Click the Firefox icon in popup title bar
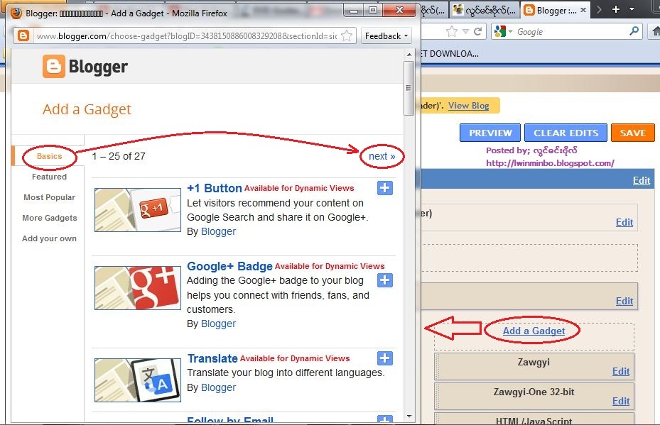The image size is (660, 425). 16,13
